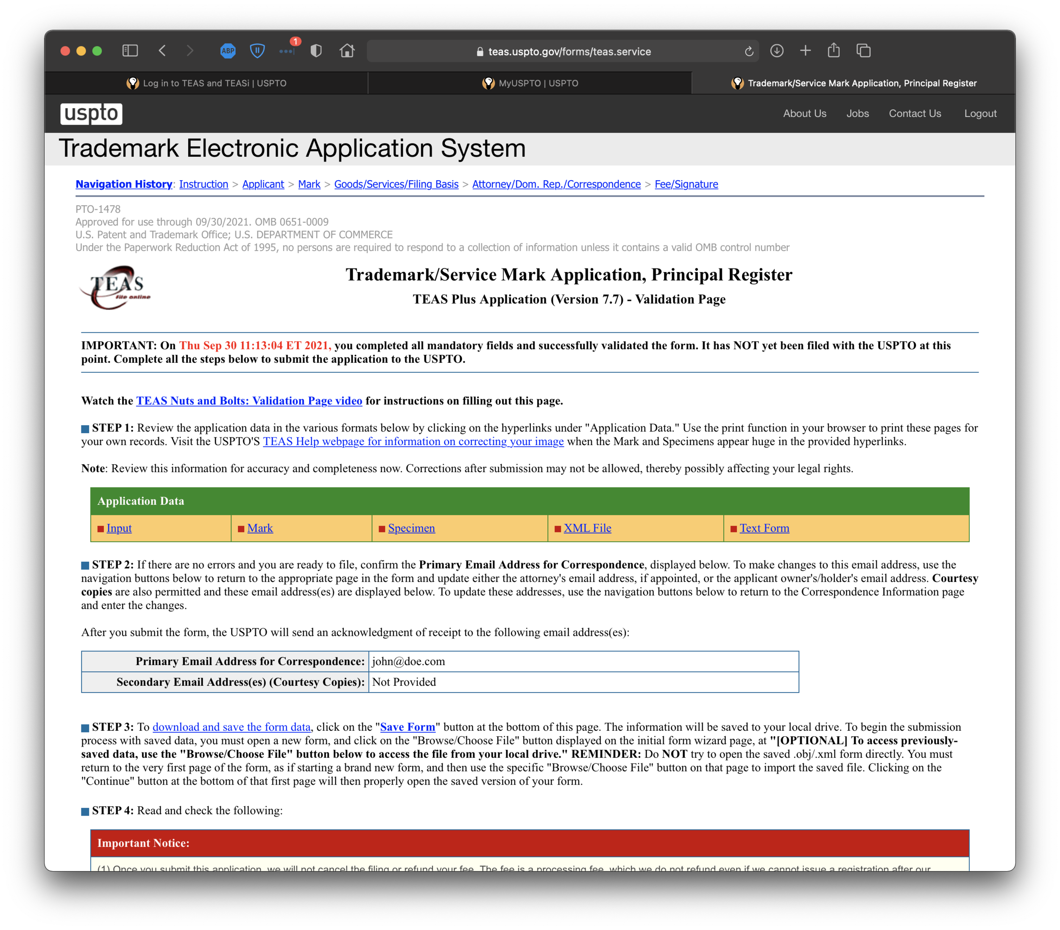The width and height of the screenshot is (1060, 930).
Task: Open the Adblock Plus extension icon
Action: (228, 51)
